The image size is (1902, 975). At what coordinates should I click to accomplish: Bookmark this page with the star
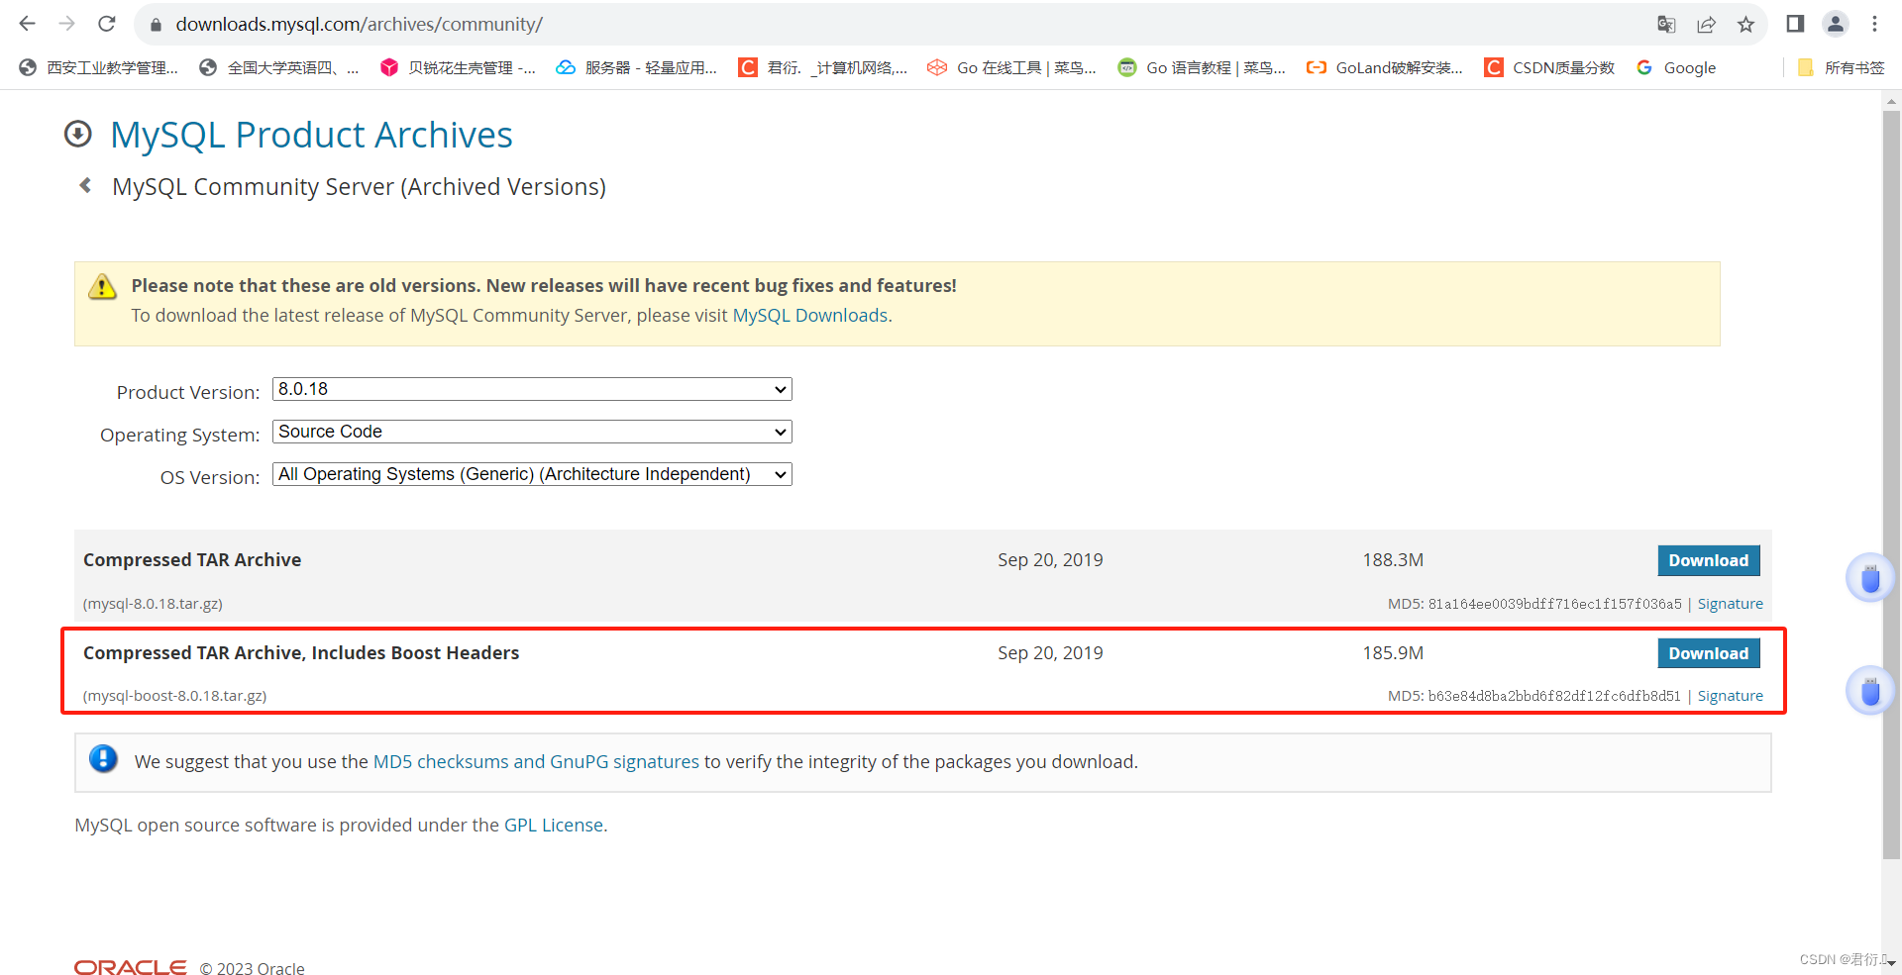[1745, 25]
